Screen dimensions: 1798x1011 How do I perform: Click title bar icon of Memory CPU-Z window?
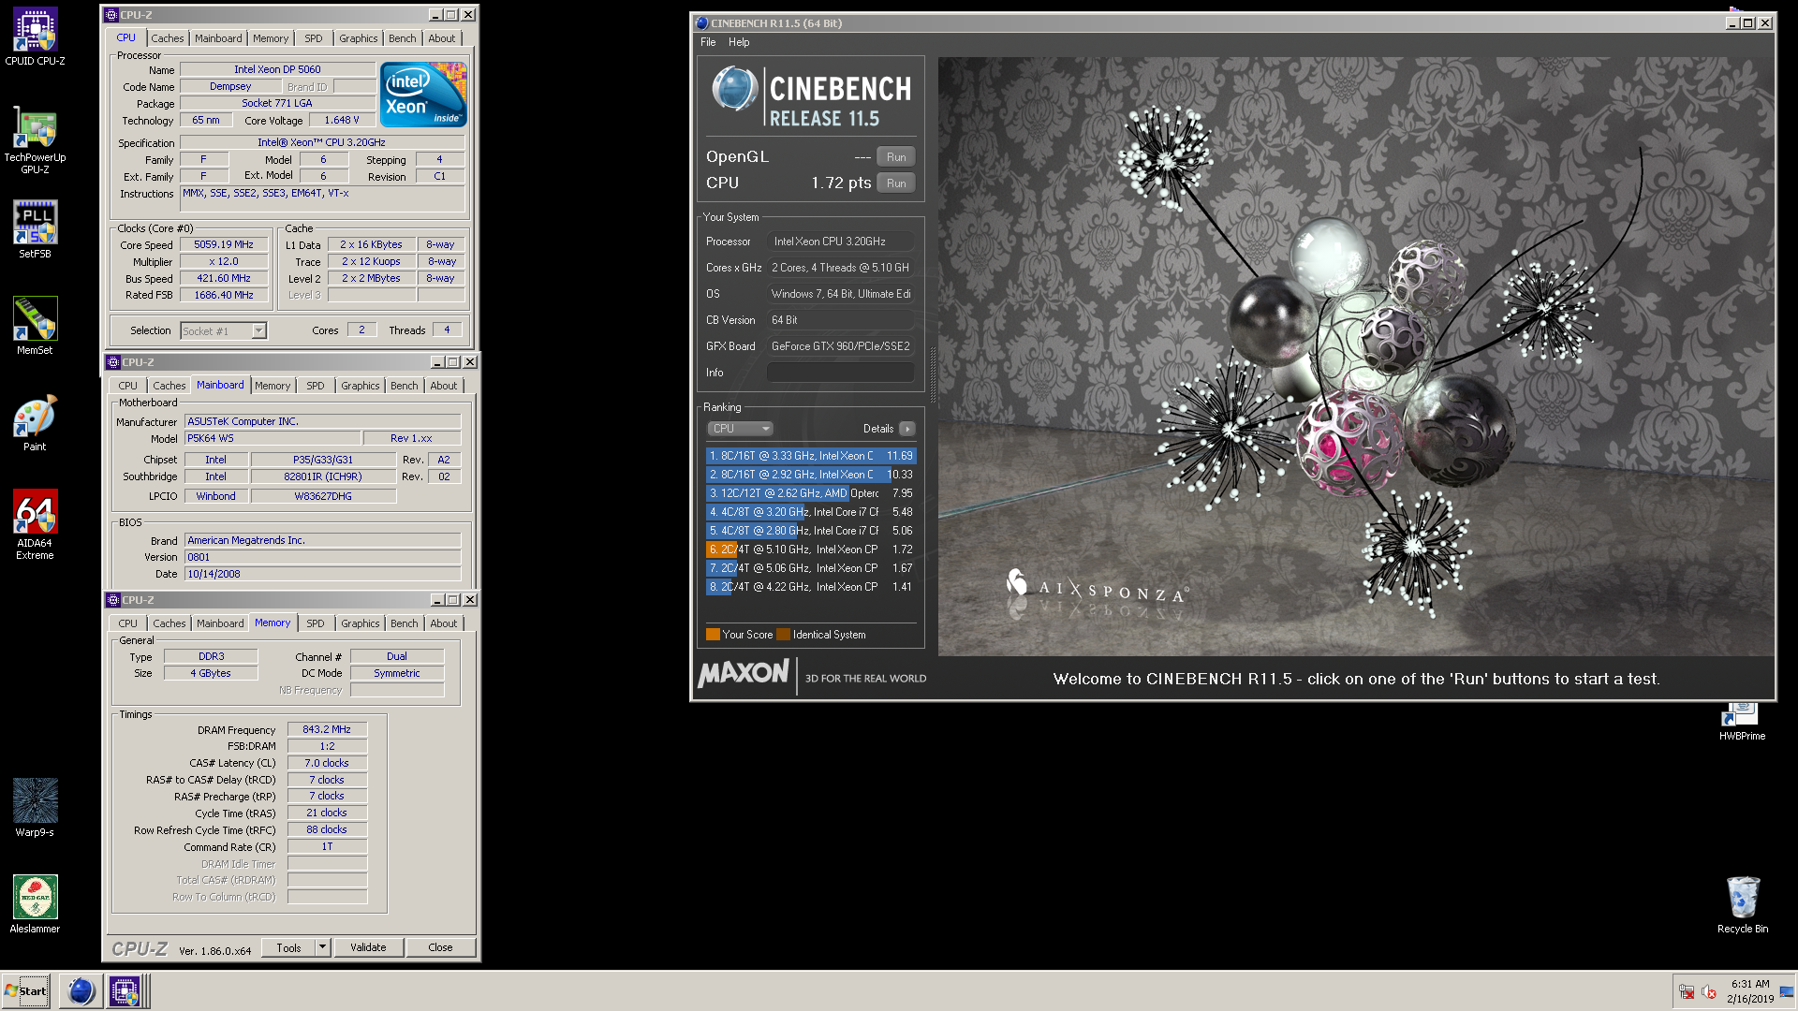click(x=113, y=600)
